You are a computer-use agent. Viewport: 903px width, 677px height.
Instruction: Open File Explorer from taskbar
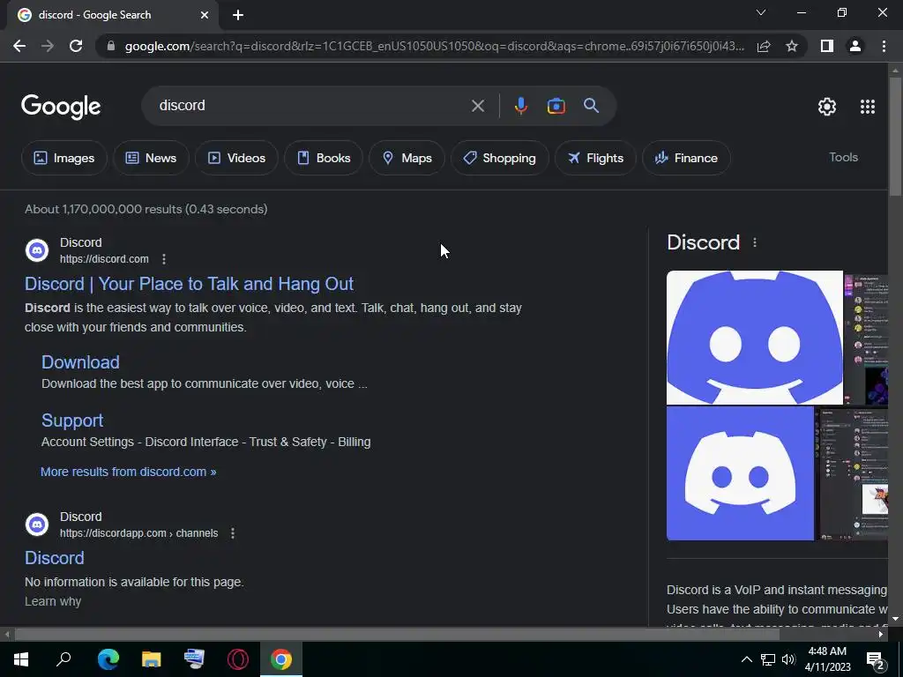click(x=152, y=659)
